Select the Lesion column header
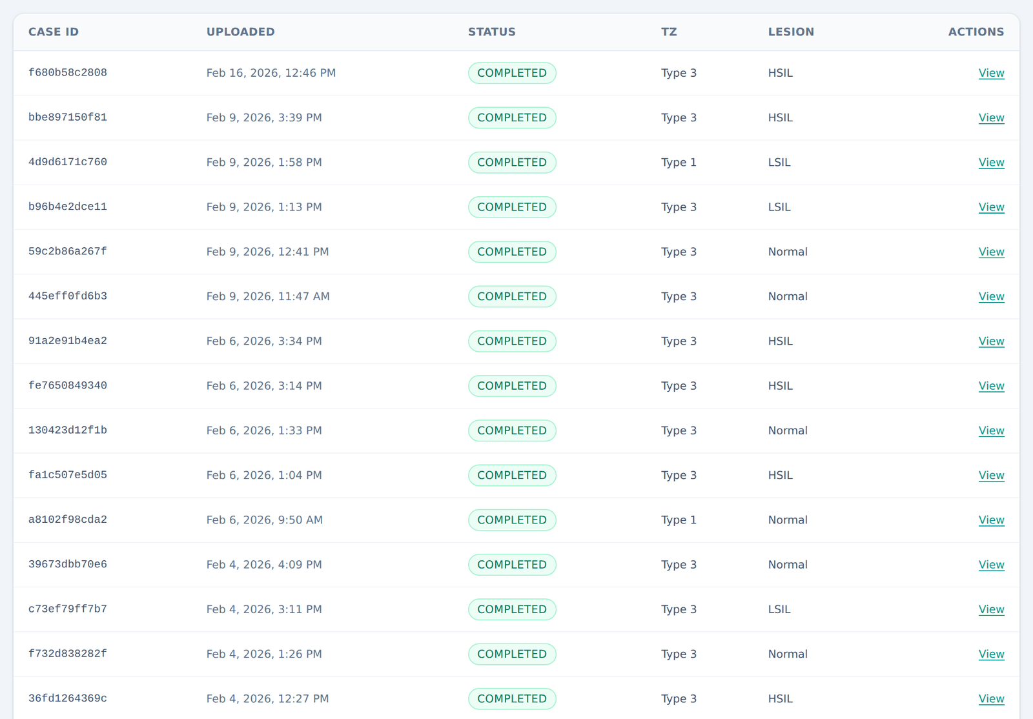This screenshot has height=719, width=1033. tap(791, 32)
